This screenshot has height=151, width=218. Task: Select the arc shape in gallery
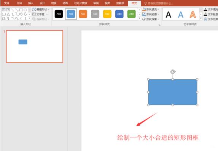pyautogui.click(x=13, y=19)
